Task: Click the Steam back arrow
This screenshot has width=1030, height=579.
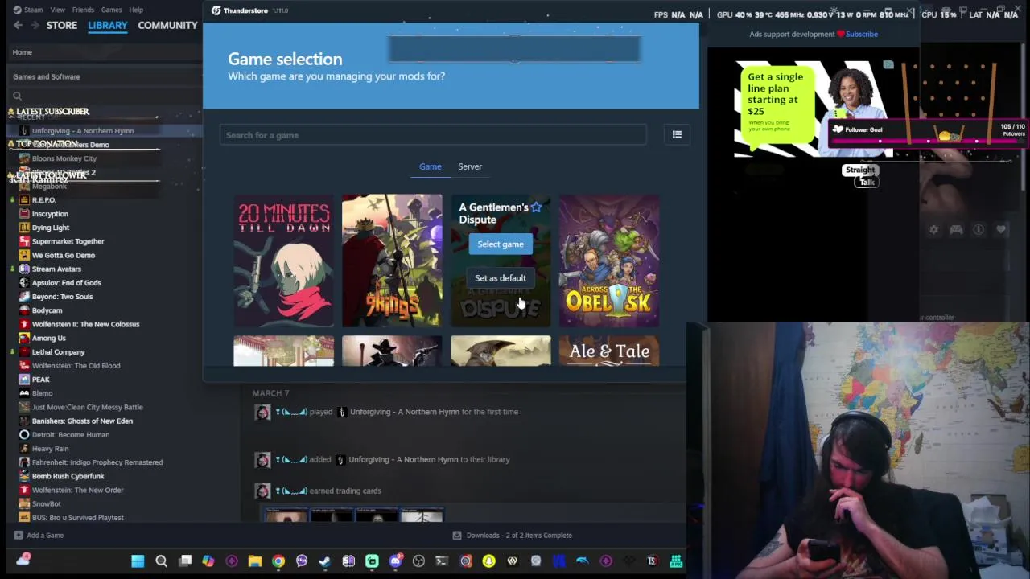Action: [18, 25]
